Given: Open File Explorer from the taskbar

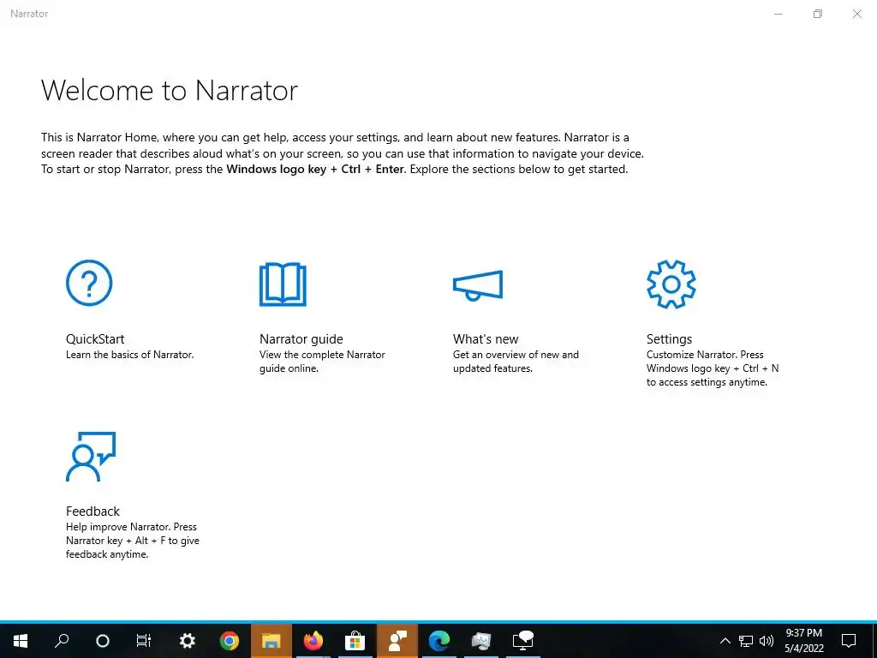Looking at the screenshot, I should coord(271,641).
